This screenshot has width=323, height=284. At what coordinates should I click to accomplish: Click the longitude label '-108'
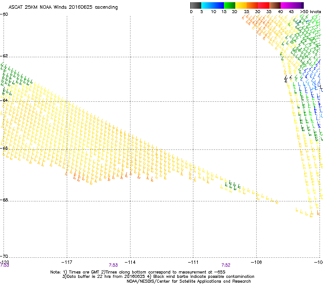click(x=257, y=262)
